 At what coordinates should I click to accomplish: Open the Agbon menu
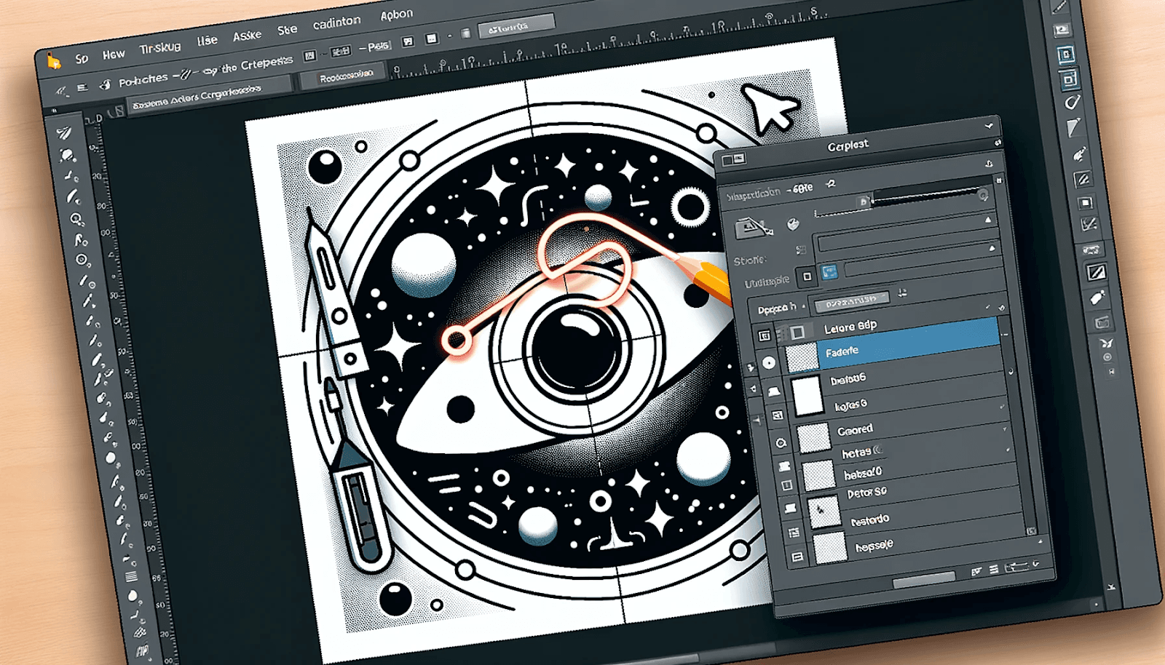(x=395, y=13)
